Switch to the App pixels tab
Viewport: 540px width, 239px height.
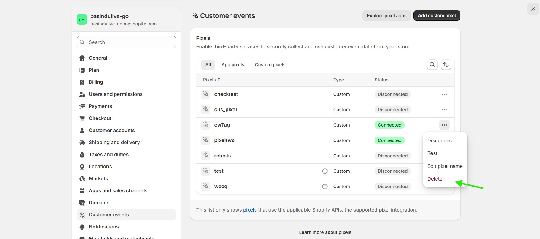tap(233, 65)
